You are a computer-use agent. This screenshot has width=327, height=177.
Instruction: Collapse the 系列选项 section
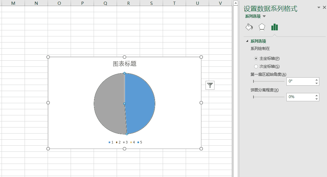click(x=247, y=41)
